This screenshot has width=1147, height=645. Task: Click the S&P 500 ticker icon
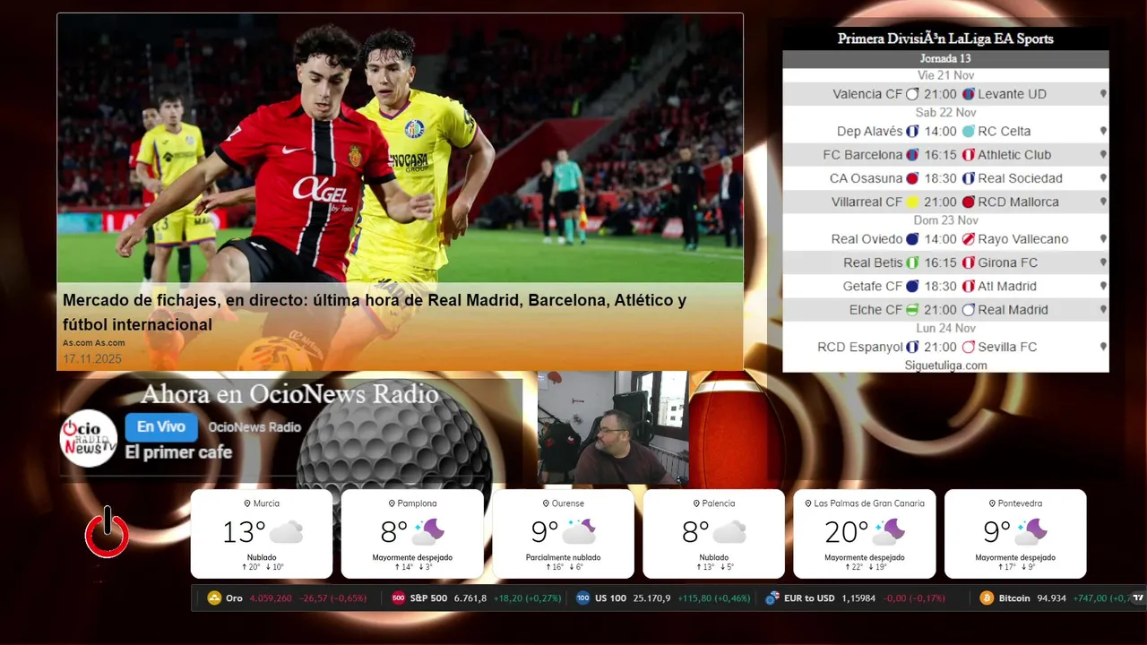399,598
